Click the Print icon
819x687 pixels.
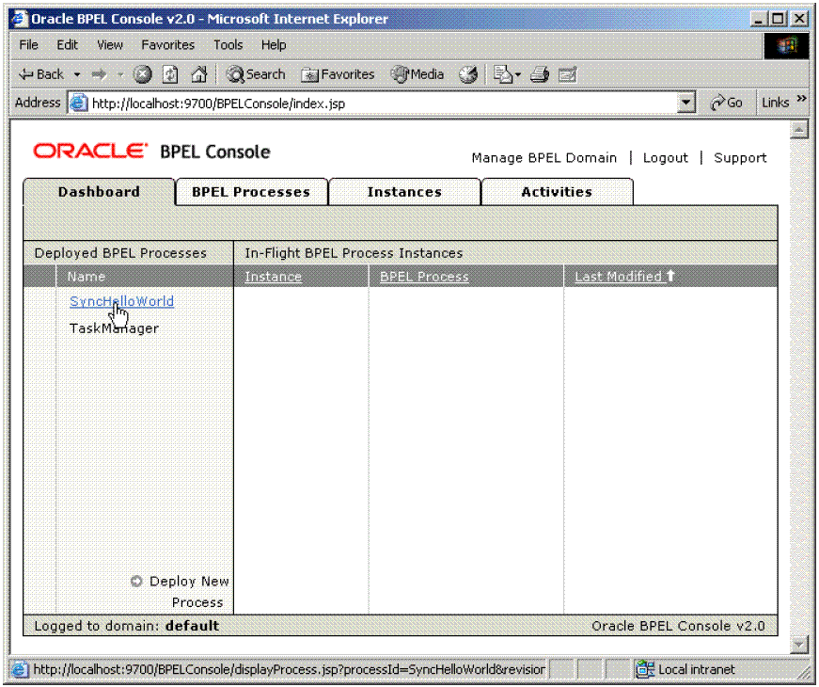pos(540,74)
